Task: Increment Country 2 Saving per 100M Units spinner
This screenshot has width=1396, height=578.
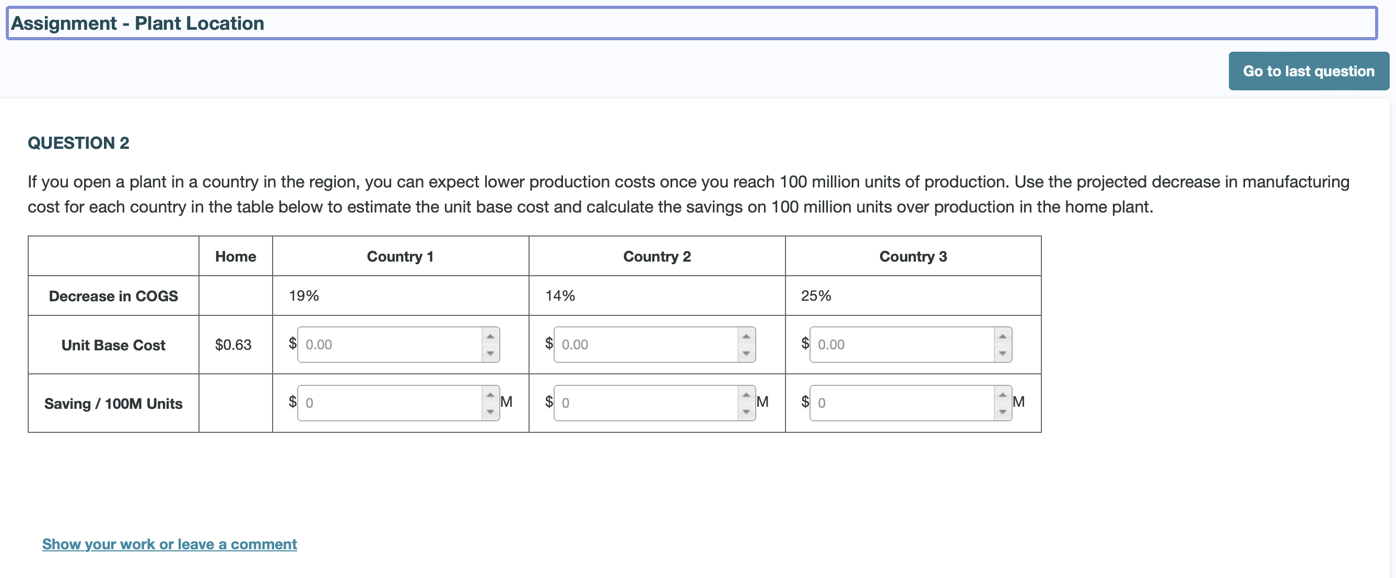Action: (746, 394)
